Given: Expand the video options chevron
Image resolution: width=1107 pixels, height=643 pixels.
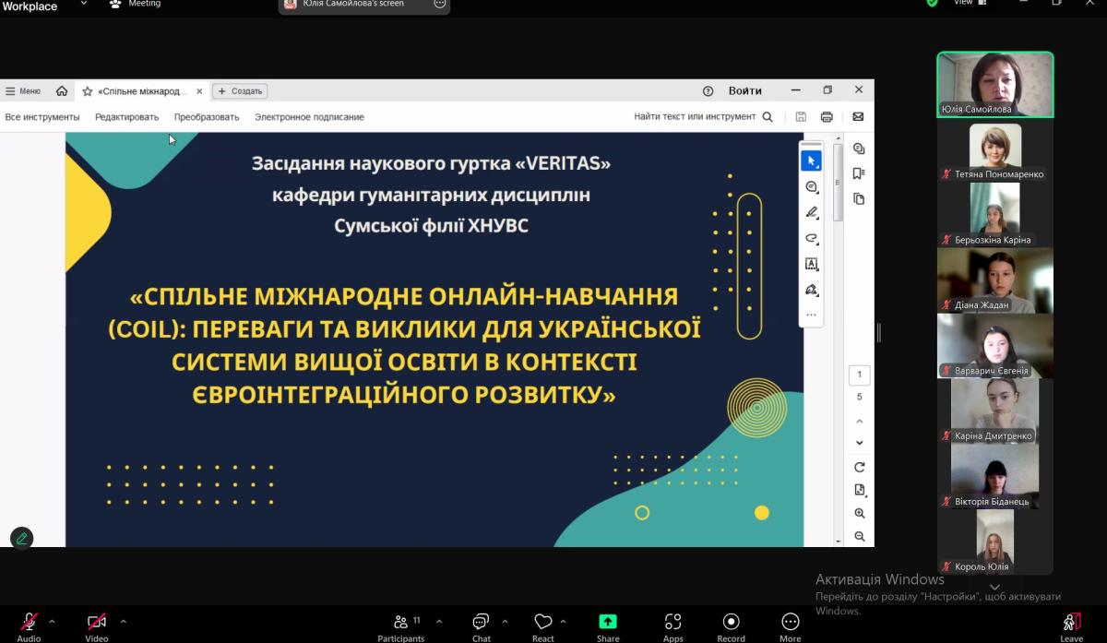Looking at the screenshot, I should point(123,621).
